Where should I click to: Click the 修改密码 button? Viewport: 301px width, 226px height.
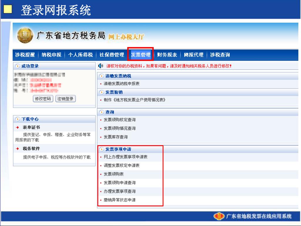43,99
